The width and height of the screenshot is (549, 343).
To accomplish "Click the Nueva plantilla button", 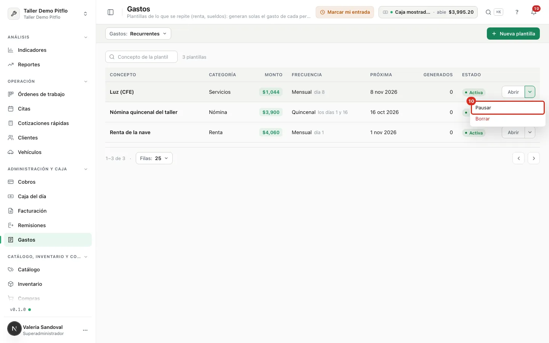I will click(x=513, y=34).
